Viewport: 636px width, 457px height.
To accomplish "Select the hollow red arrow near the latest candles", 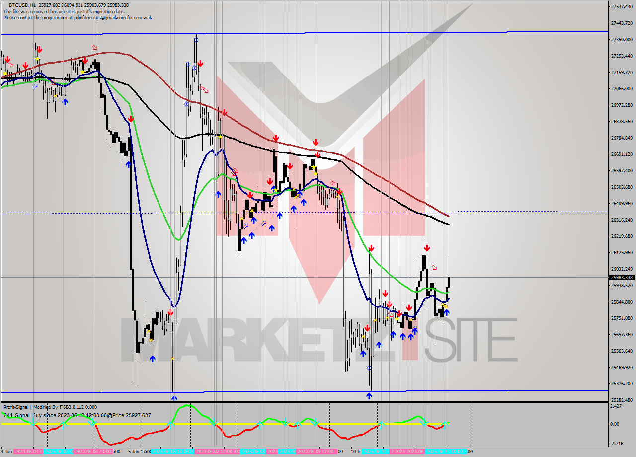I will tap(435, 268).
